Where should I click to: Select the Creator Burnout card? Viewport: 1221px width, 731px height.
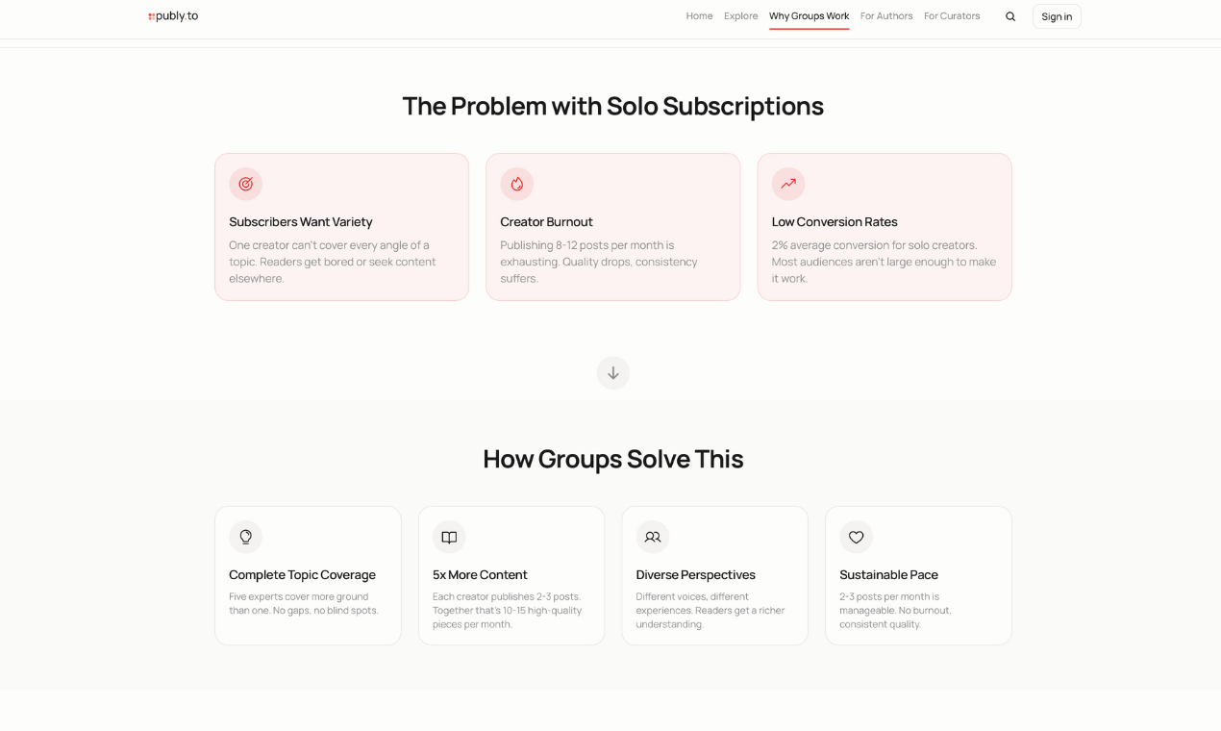[x=612, y=227]
